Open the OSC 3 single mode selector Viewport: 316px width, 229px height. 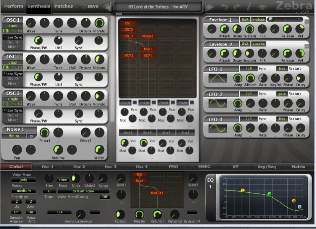pos(13,99)
